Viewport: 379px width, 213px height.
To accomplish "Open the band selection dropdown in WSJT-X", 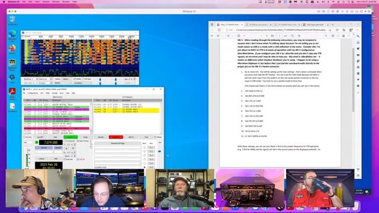I will pyautogui.click(x=28, y=143).
